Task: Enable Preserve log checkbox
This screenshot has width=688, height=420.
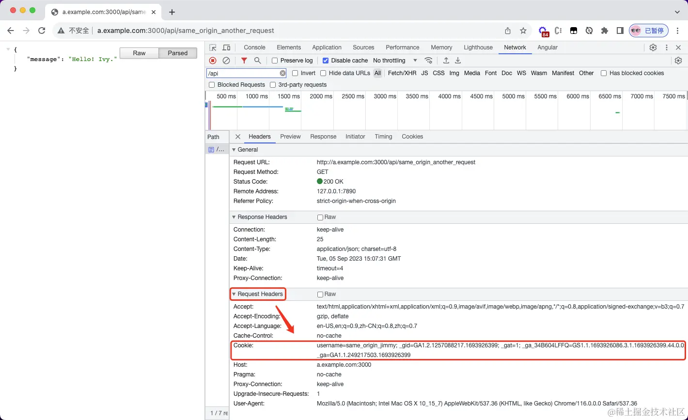Action: pos(275,61)
